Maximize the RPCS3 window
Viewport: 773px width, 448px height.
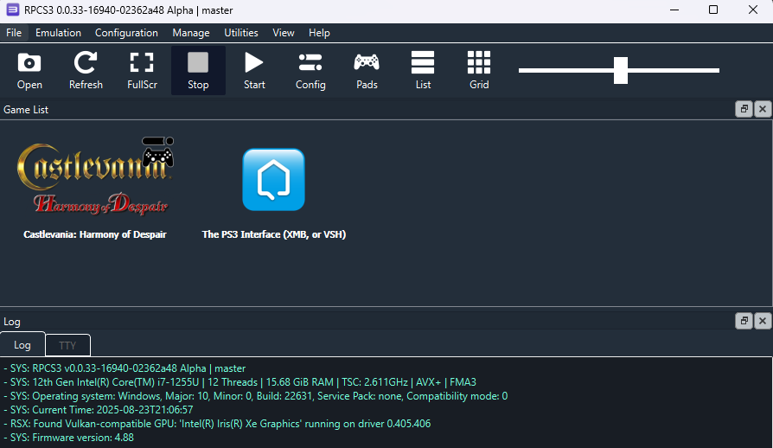[712, 10]
